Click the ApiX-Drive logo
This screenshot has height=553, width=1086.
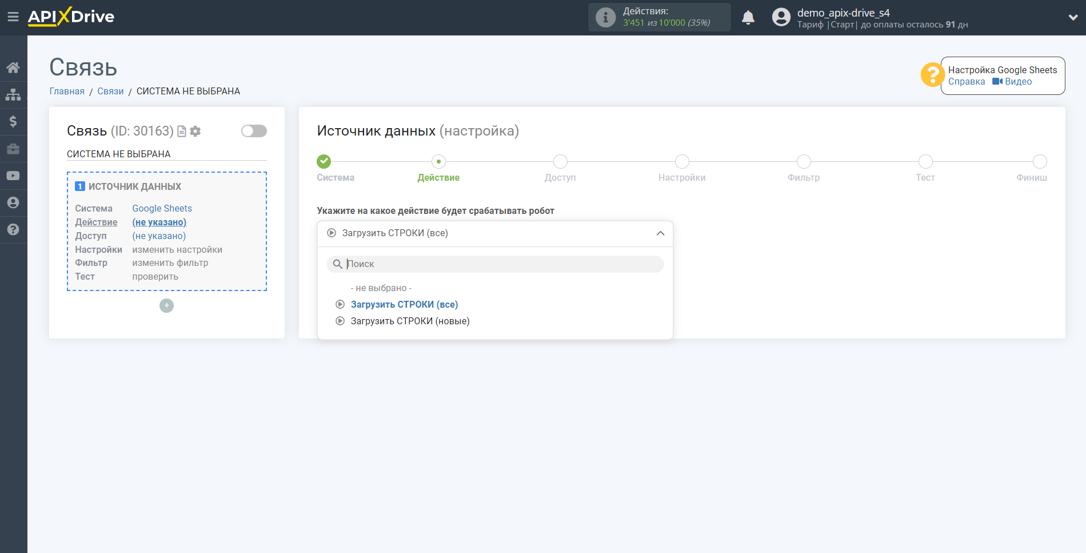(71, 17)
